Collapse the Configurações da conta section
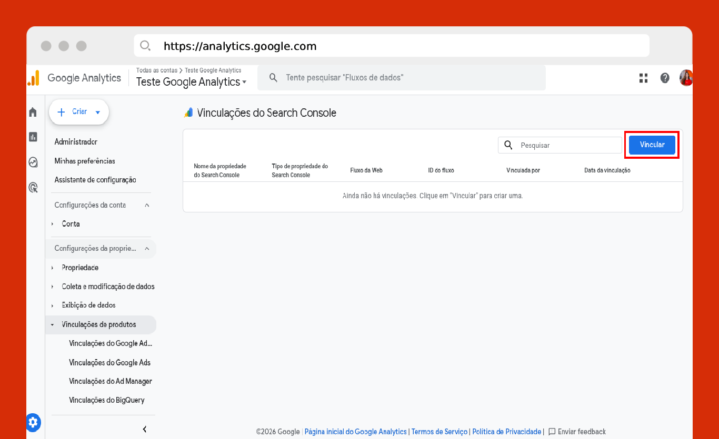This screenshot has height=439, width=719. click(x=147, y=205)
